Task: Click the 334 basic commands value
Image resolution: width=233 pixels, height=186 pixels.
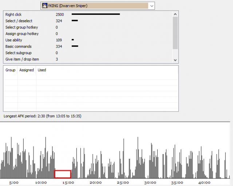Action: coord(59,46)
